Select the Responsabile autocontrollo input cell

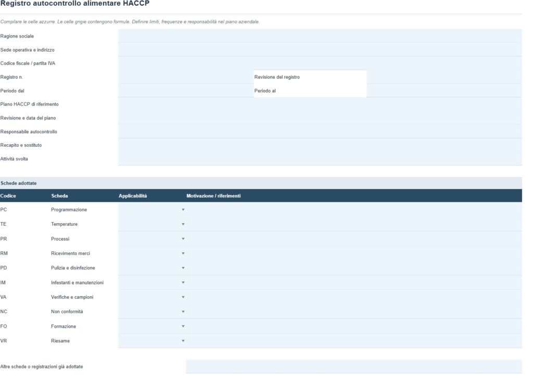point(320,132)
